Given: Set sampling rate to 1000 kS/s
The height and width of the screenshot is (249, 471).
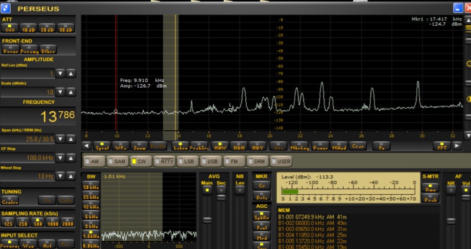Looking at the screenshot, I should [52, 223].
